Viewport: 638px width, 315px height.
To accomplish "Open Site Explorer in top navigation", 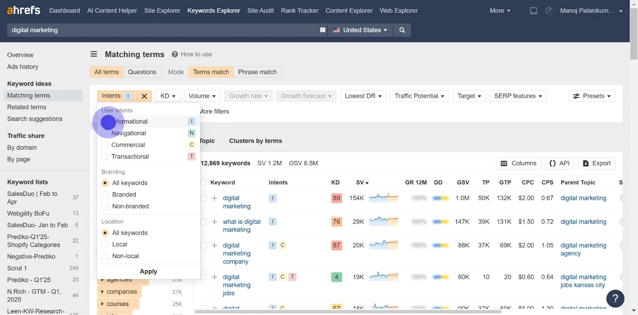I will pyautogui.click(x=162, y=11).
